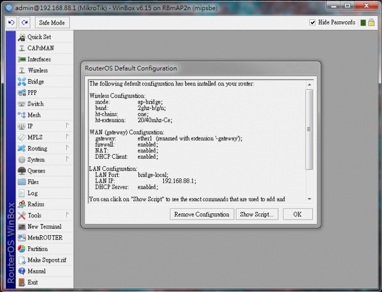The image size is (382, 292).
Task: Click the '192.168.88.1;' LAN IP text
Action: [x=179, y=181]
